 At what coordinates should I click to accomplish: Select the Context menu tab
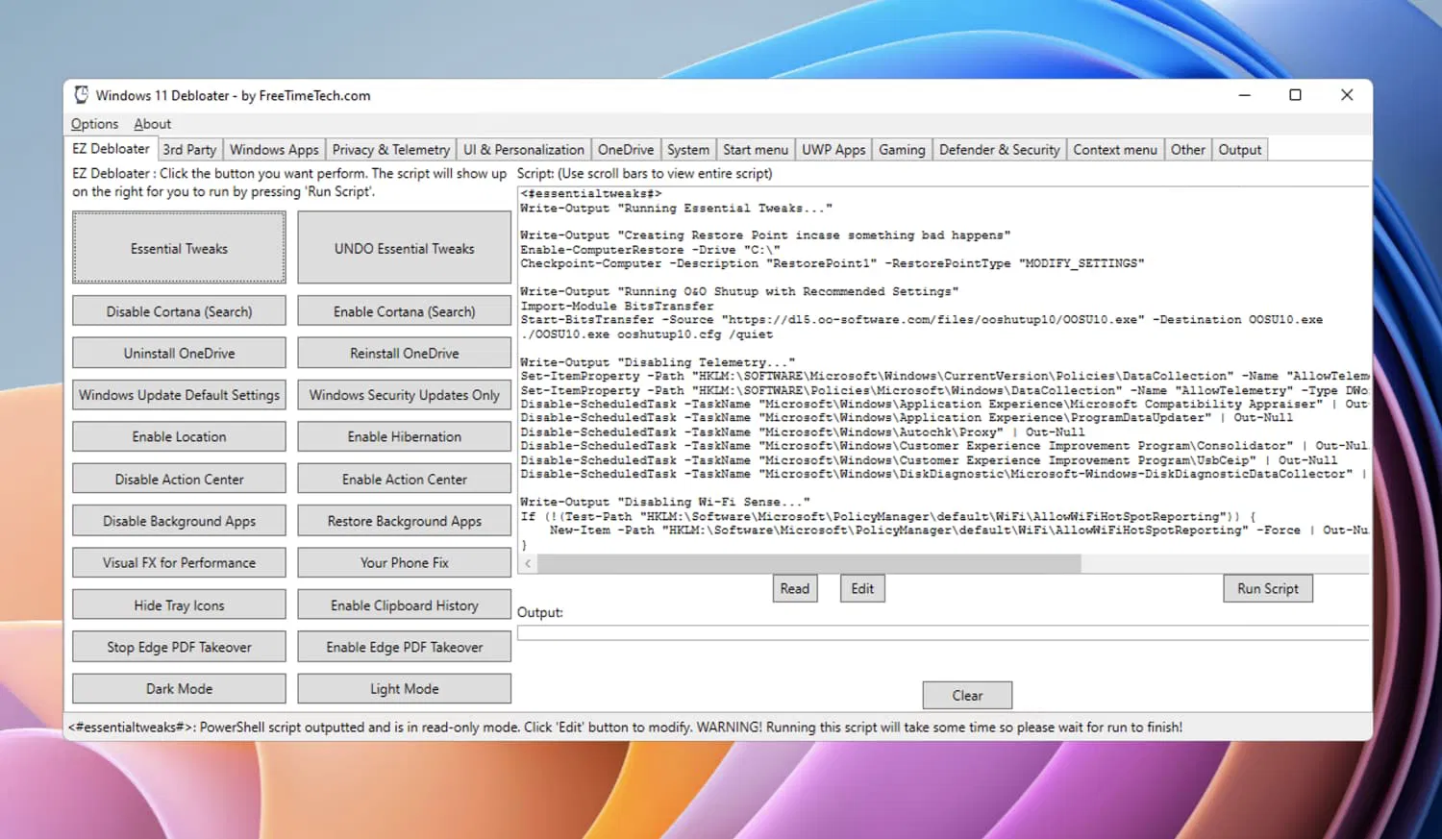1115,150
